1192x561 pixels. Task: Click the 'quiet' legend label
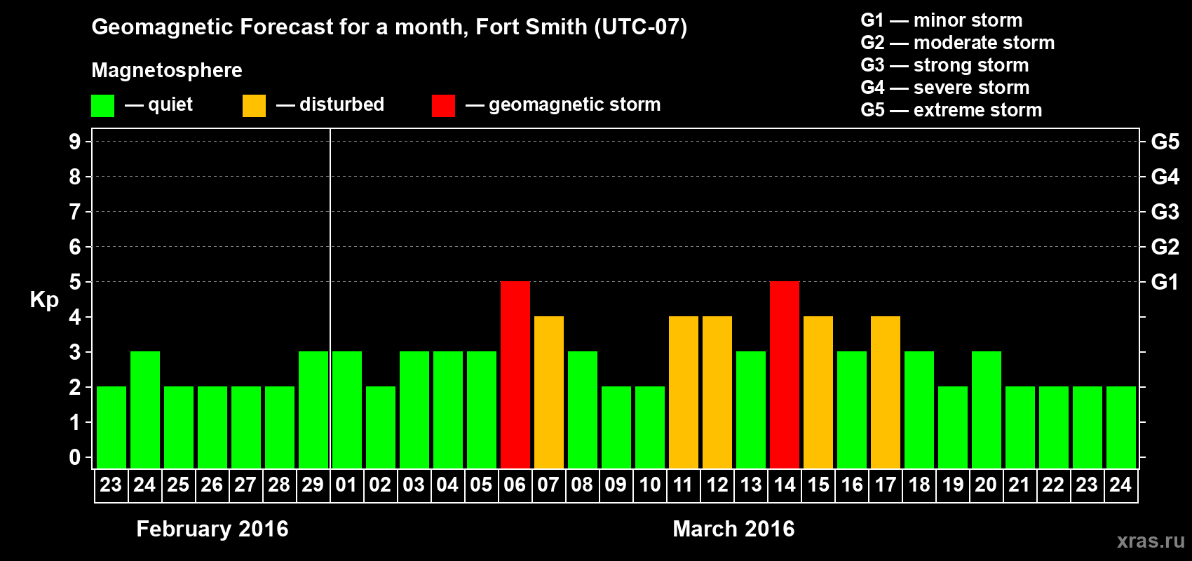click(x=170, y=104)
